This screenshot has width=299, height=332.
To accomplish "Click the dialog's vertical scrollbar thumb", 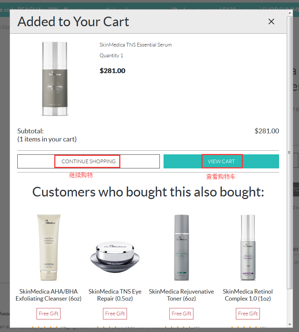I will (289, 152).
